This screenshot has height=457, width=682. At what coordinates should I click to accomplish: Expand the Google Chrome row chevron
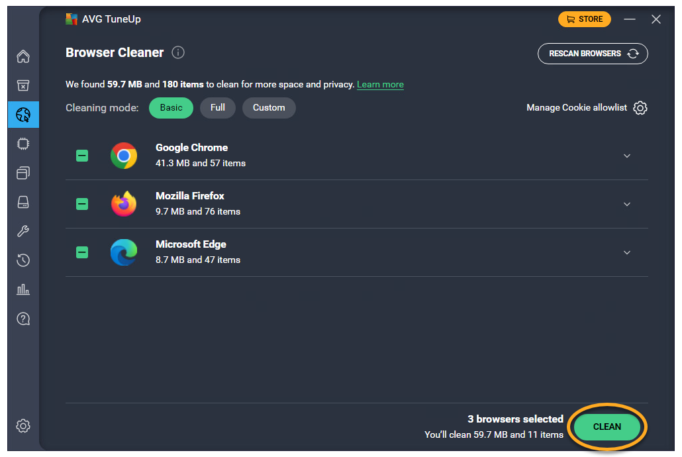coord(627,156)
